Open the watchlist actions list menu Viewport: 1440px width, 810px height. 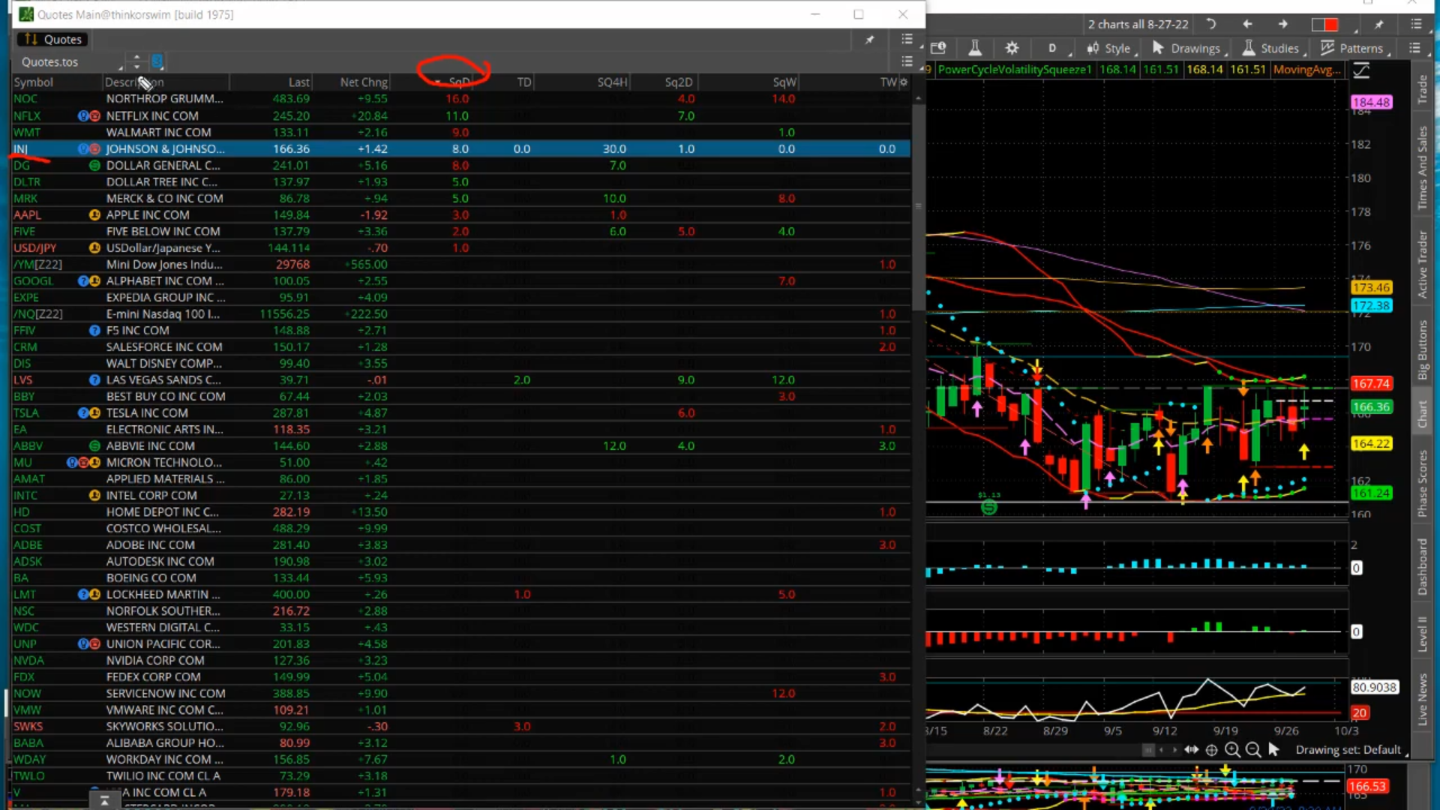907,61
